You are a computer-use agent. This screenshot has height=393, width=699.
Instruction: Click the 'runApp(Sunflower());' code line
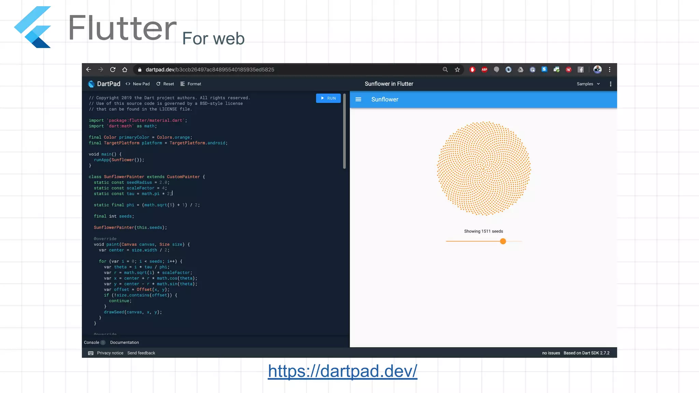point(119,160)
